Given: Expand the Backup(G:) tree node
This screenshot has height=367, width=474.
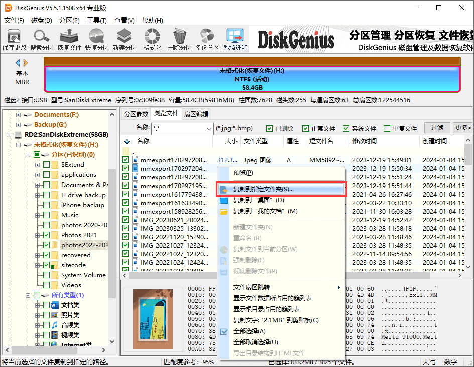Looking at the screenshot, I should point(18,125).
